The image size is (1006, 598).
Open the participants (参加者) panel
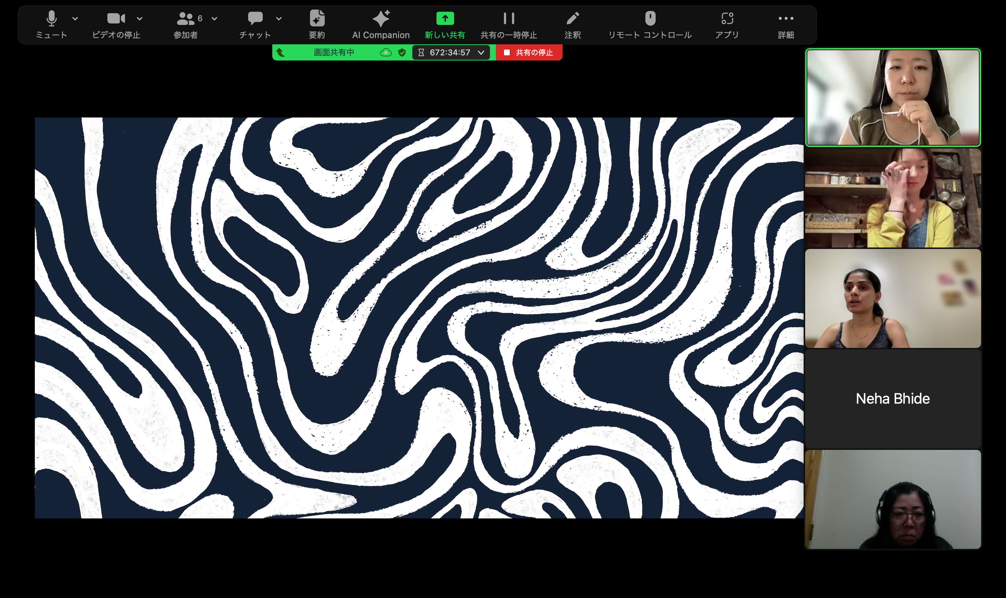[186, 19]
